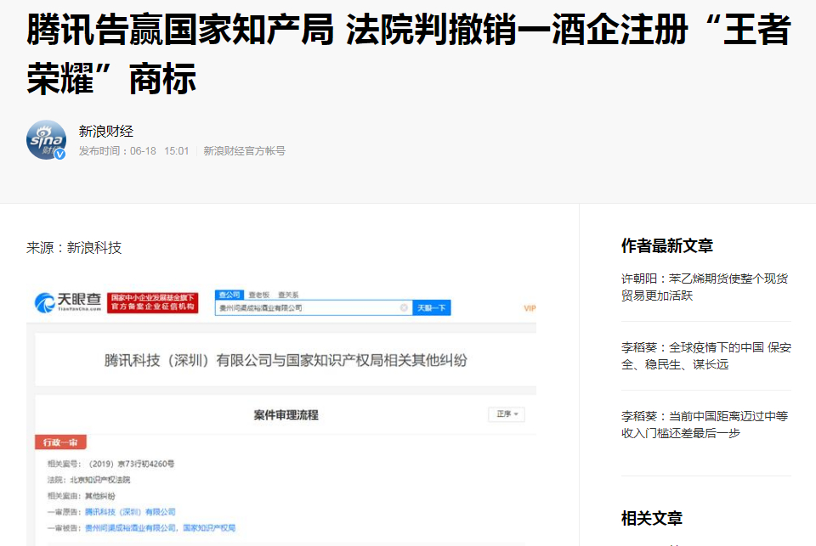Open plaintiff link 腾讯科技（深圳）有限公司

[130, 512]
